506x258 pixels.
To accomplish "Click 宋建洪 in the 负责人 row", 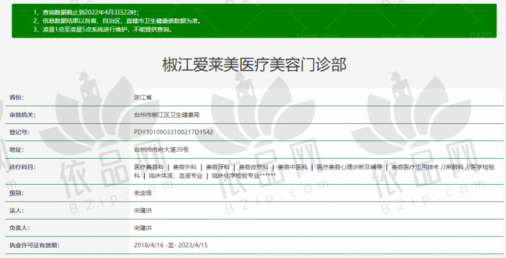I will click(x=142, y=227).
